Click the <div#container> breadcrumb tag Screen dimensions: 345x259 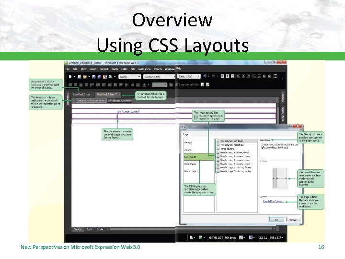tap(96, 100)
